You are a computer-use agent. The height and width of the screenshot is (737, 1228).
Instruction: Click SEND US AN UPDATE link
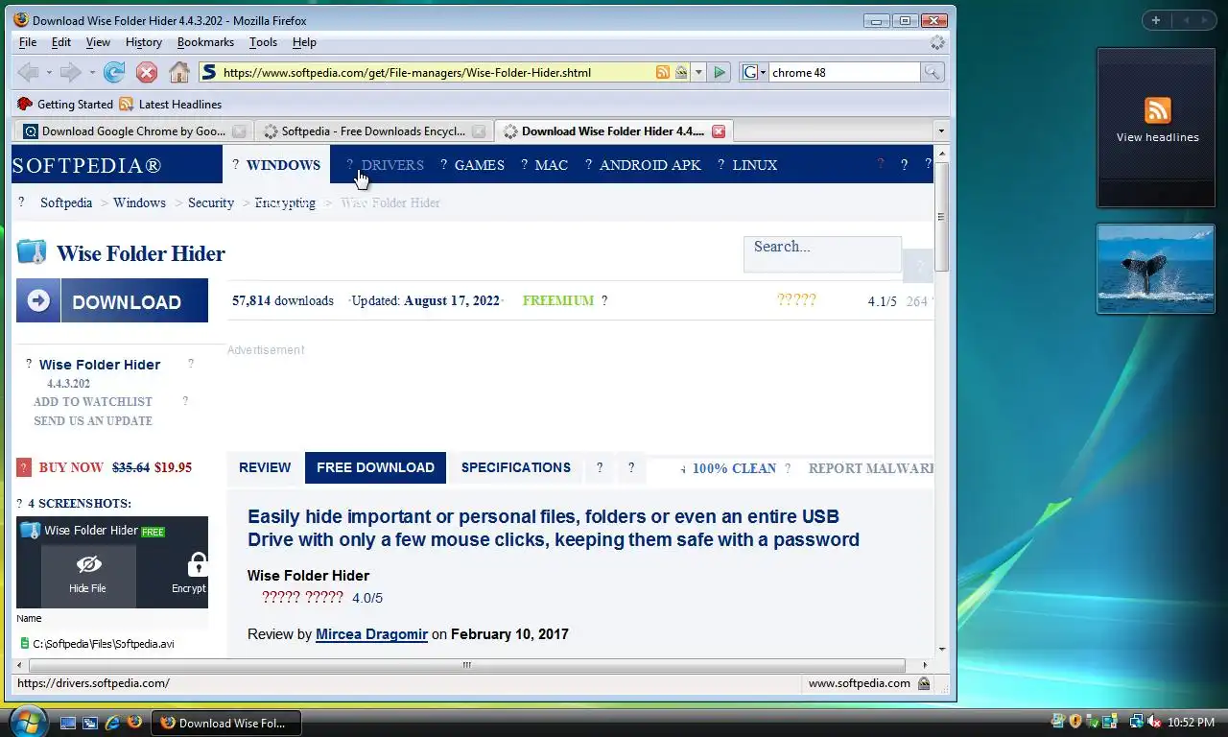pyautogui.click(x=93, y=421)
